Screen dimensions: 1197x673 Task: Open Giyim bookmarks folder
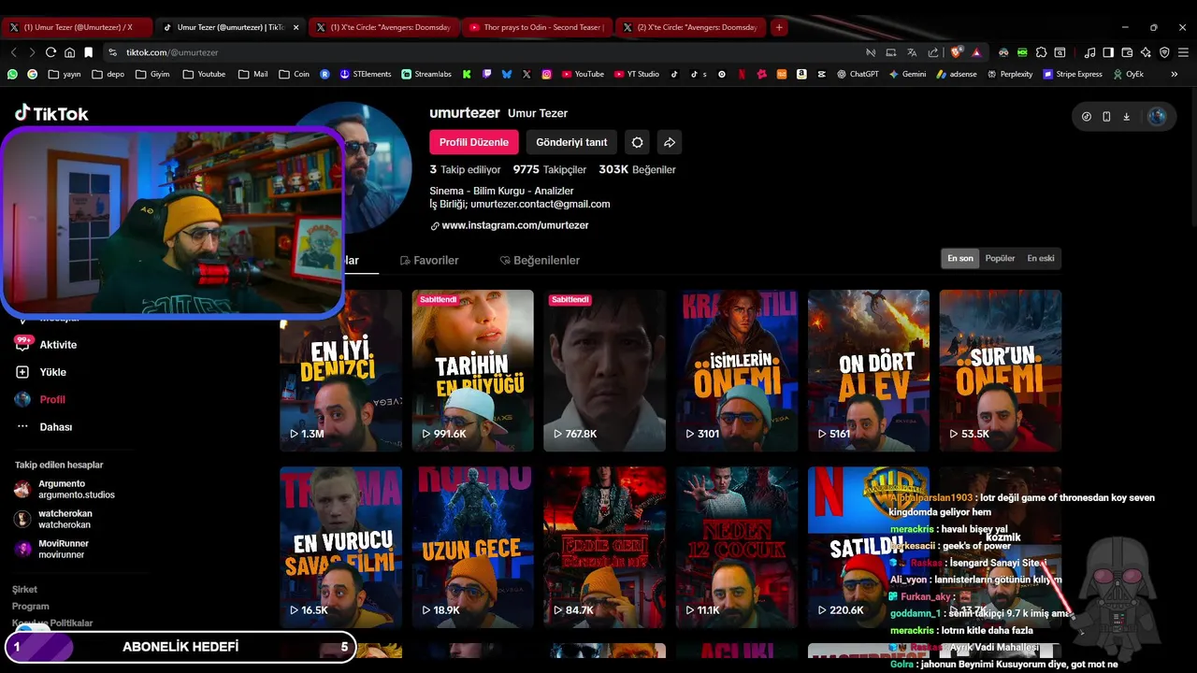152,74
